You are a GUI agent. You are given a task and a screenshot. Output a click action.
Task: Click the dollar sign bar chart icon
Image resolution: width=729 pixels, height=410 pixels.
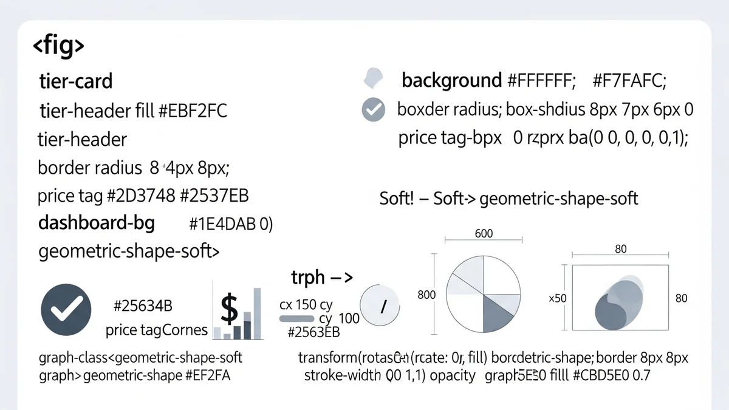point(239,312)
